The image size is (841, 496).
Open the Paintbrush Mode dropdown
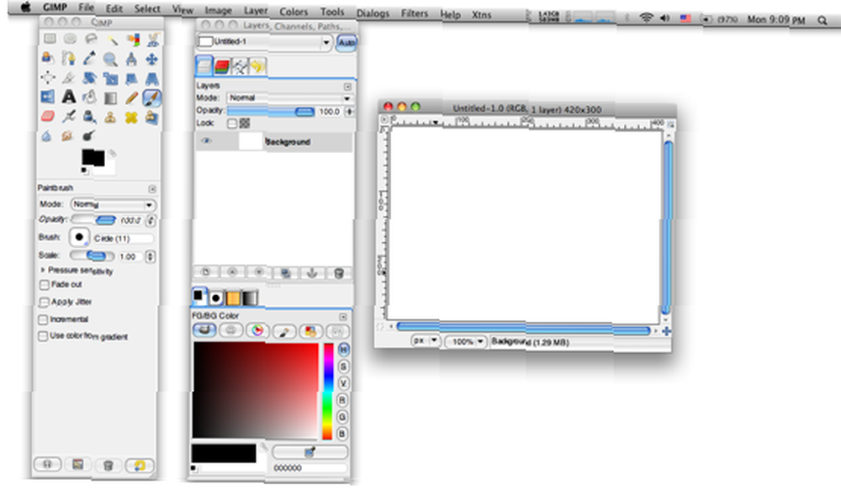[114, 205]
